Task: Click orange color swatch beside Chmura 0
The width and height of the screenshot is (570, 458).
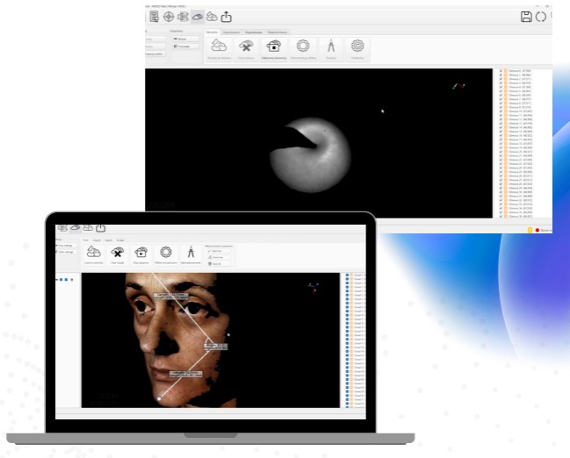Action: [x=506, y=72]
